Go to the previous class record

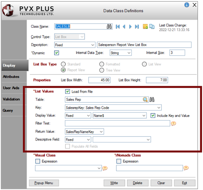coord(124,27)
